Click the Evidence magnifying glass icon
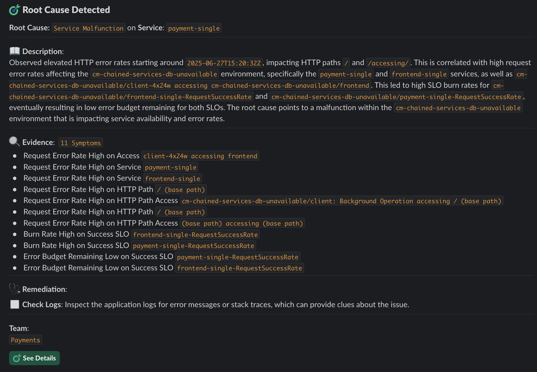Screen dimensions: 537x372 (x=14, y=142)
